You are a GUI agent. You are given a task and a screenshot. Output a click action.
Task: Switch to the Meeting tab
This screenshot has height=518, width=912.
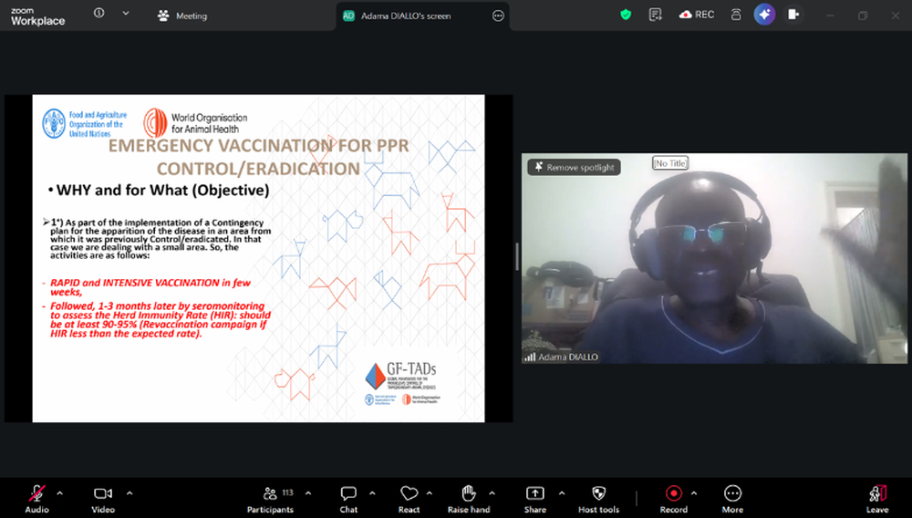[x=182, y=16]
